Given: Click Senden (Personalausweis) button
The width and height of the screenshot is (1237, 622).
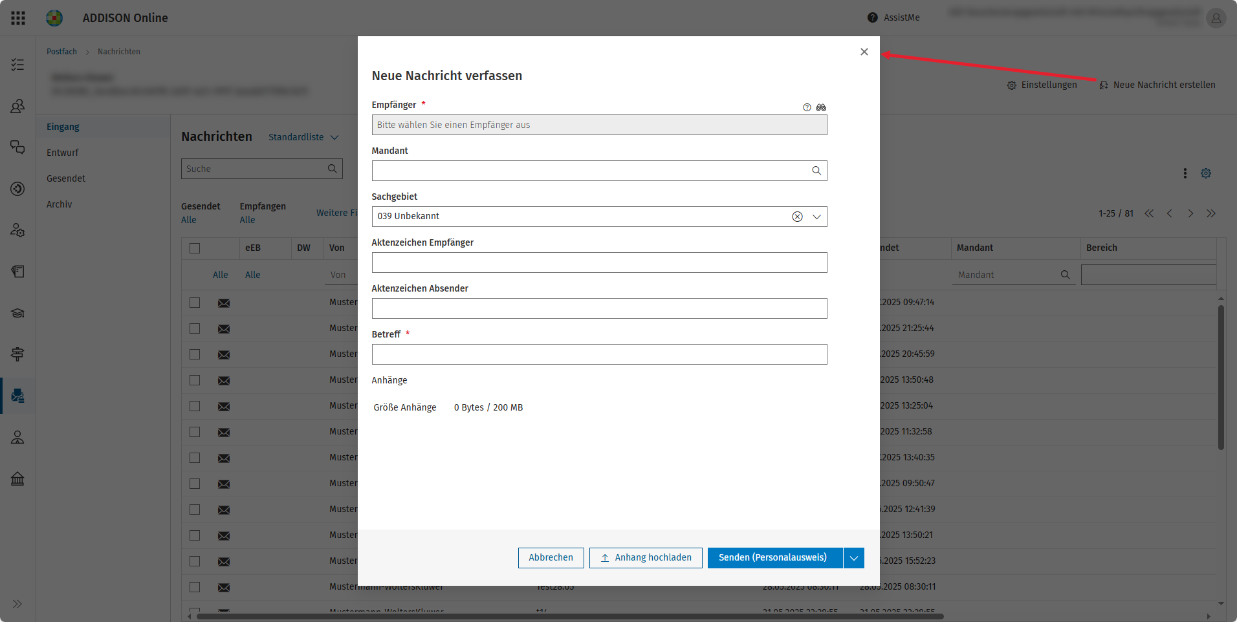Looking at the screenshot, I should (x=775, y=558).
